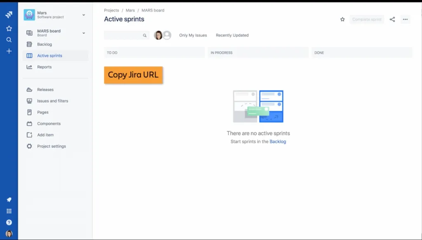
Task: Open Components in the sidebar
Action: 56,123
